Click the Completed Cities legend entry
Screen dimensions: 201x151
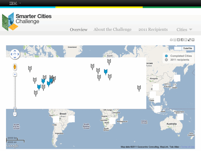click(x=178, y=56)
